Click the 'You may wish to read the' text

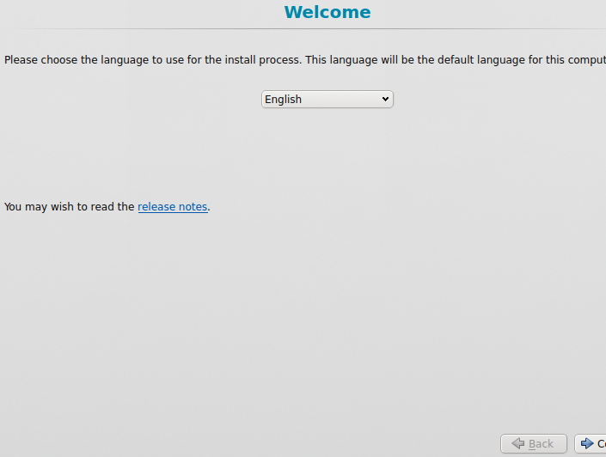[69, 207]
